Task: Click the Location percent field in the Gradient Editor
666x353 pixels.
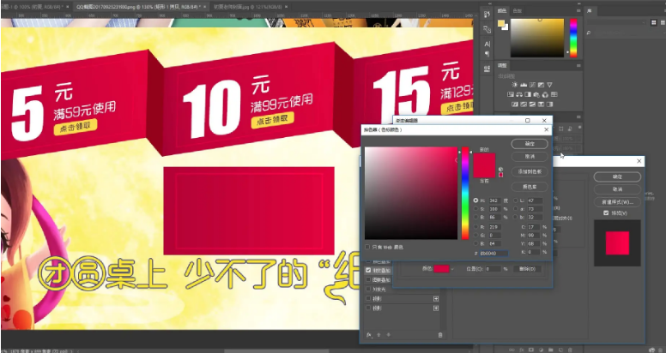Action: pyautogui.click(x=493, y=269)
